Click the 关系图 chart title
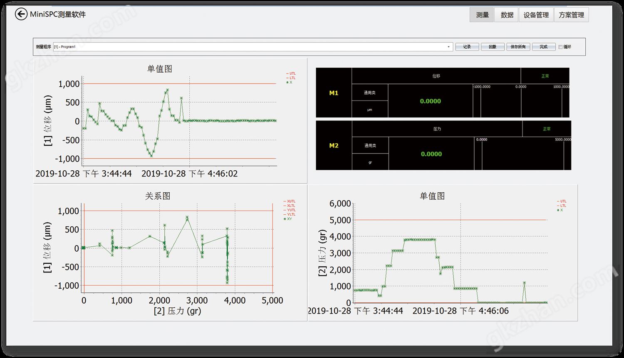The height and width of the screenshot is (358, 624). point(158,196)
